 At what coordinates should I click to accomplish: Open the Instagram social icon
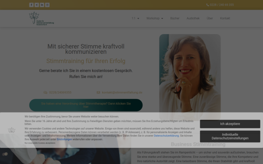click(x=47, y=5)
